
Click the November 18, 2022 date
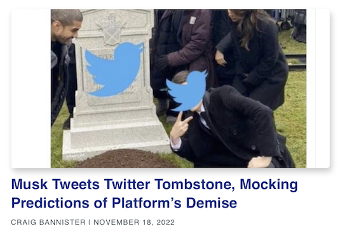tap(134, 222)
